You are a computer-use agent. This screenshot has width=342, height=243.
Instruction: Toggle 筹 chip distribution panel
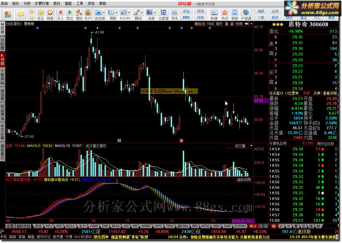296,226
